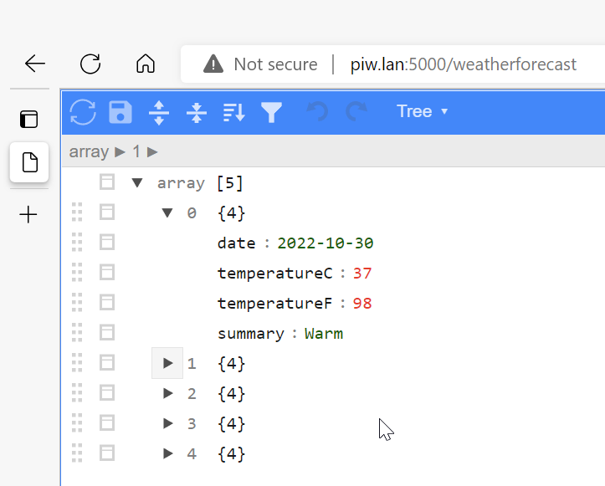Collapse all fields in the tree
605x486 pixels.
click(197, 112)
